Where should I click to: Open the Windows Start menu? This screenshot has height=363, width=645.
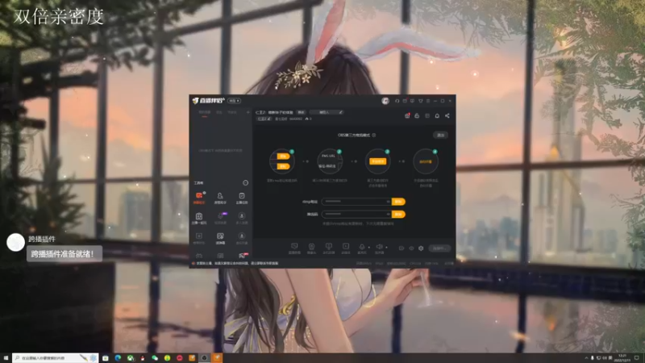click(6, 358)
